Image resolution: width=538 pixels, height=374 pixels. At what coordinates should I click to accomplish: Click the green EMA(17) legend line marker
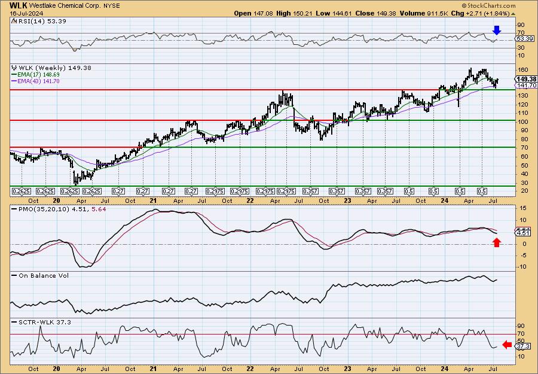tap(14, 75)
